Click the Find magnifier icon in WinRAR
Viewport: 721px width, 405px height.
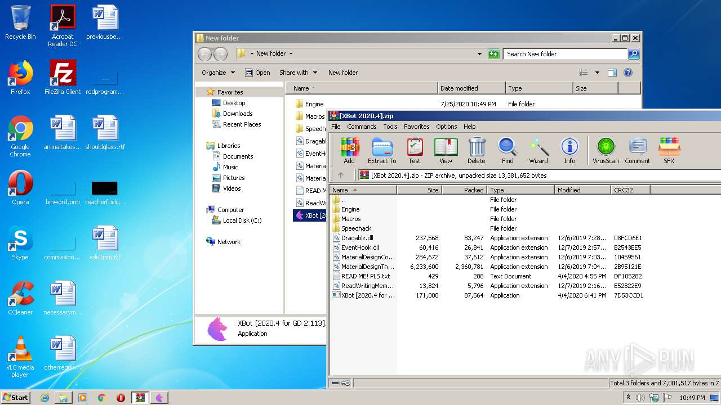[508, 150]
